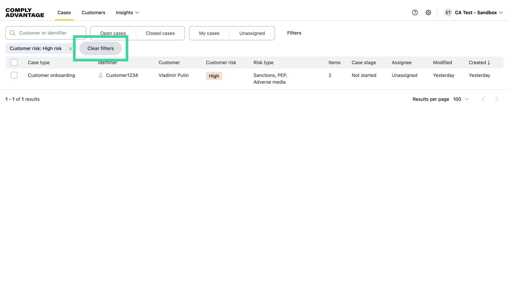Open the help question mark icon
Viewport: 509px width, 286px height.
coord(415,12)
